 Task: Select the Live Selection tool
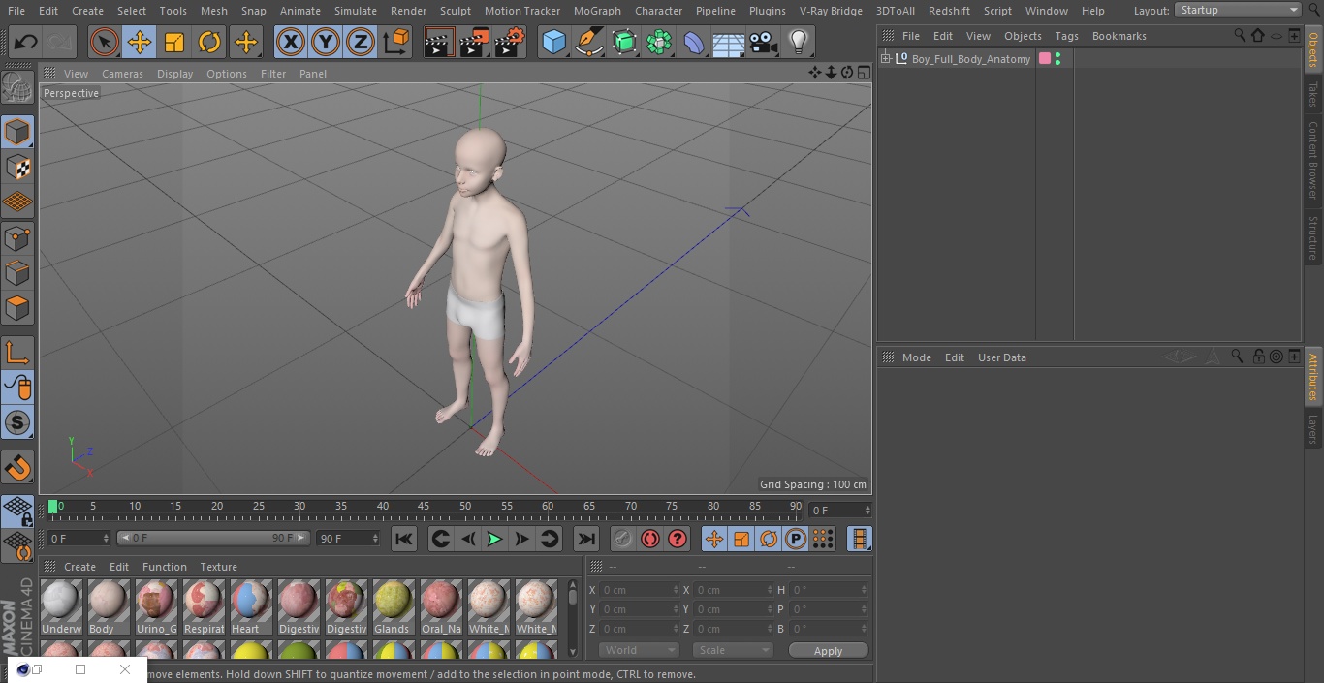105,43
